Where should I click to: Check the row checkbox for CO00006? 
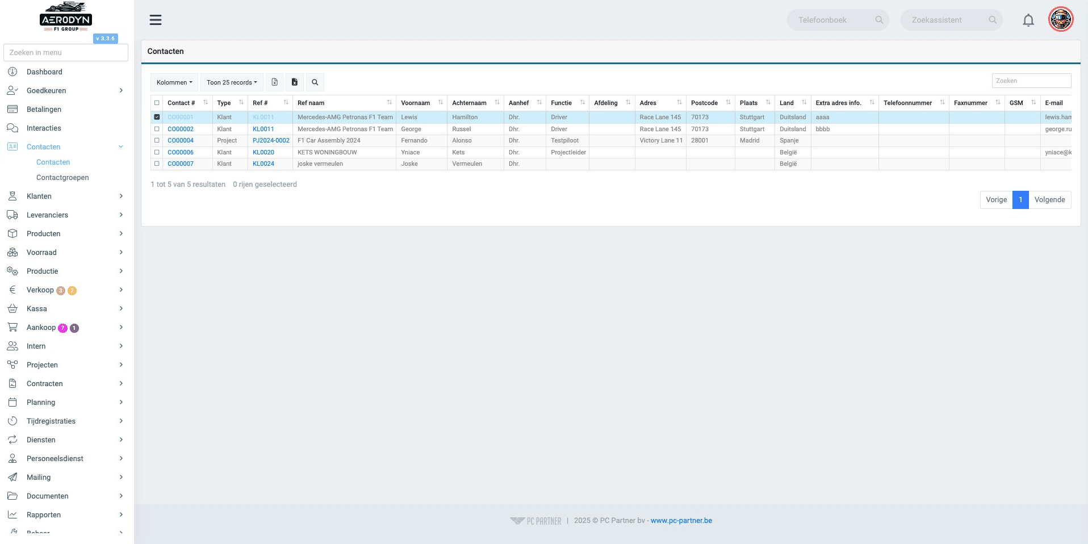(x=157, y=152)
